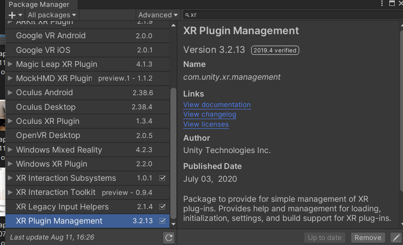Select OpenVR Desktop package row
The image size is (403, 245).
click(x=87, y=135)
